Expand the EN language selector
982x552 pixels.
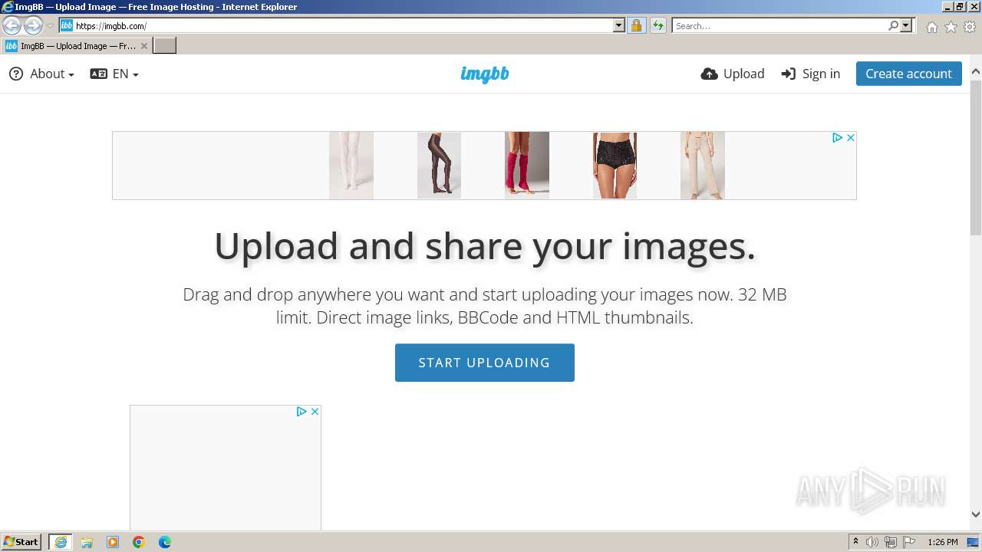pyautogui.click(x=114, y=74)
